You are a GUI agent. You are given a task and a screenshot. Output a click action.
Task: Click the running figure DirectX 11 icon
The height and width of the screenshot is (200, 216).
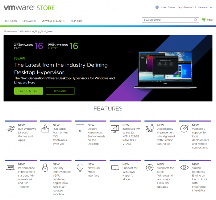click(x=10, y=129)
